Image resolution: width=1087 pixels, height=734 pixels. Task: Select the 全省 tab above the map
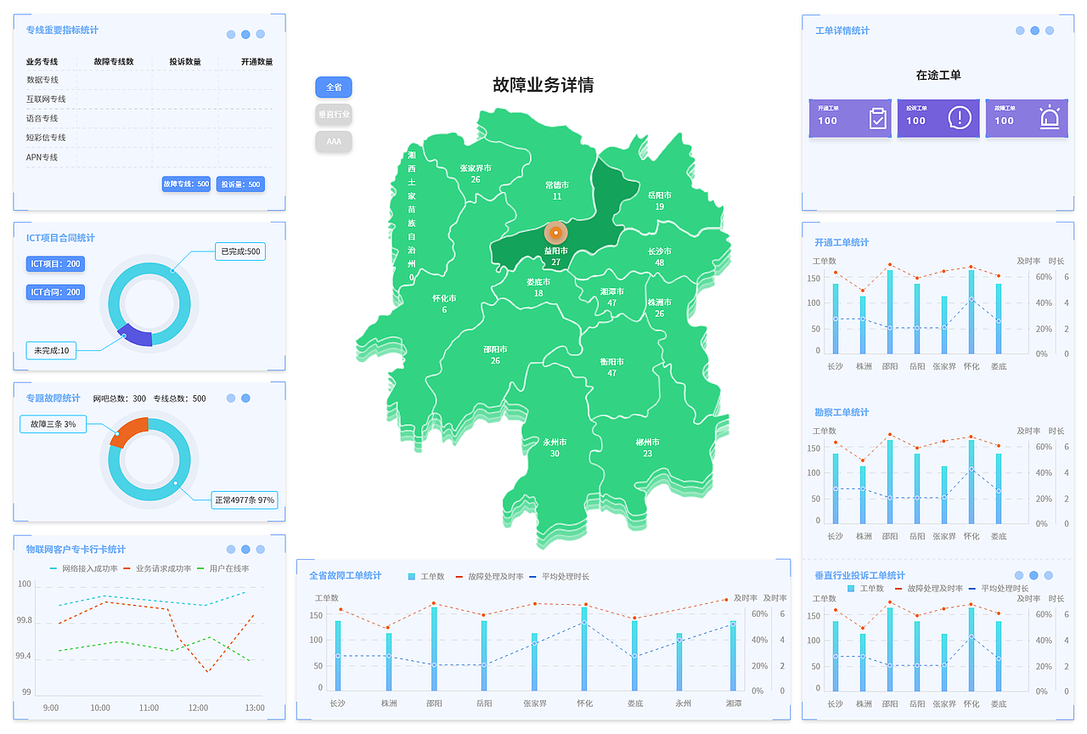tap(333, 87)
